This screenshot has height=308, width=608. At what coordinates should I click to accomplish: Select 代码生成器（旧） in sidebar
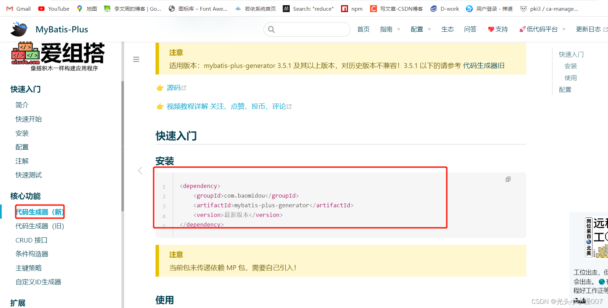coord(40,226)
